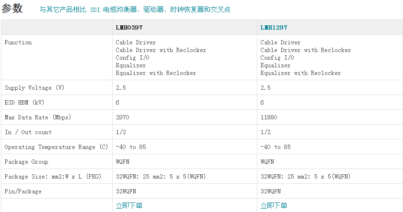
Task: Click the 参数 section heading
Action: click(12, 9)
